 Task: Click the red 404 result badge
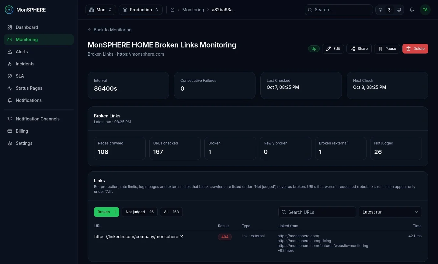point(225,237)
